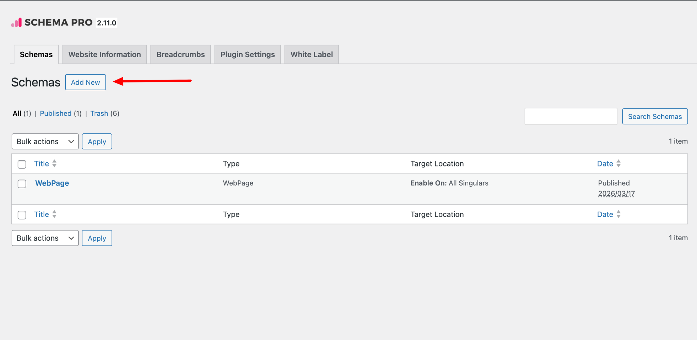
Task: Open the WebPage schema title link
Action: [52, 183]
